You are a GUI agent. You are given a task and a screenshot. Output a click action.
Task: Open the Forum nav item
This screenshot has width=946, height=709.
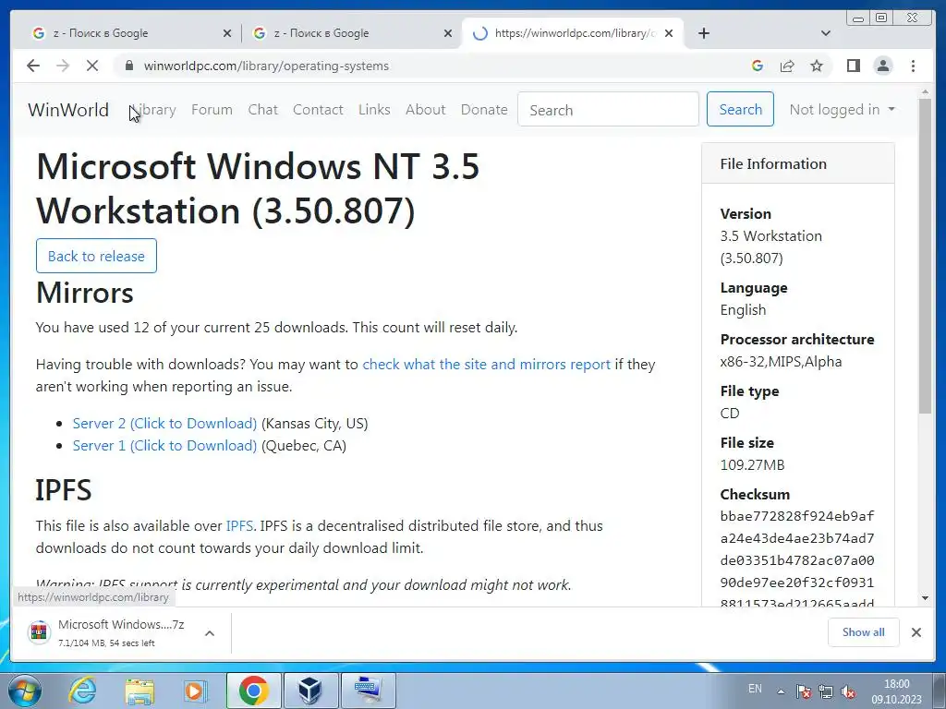[212, 110]
